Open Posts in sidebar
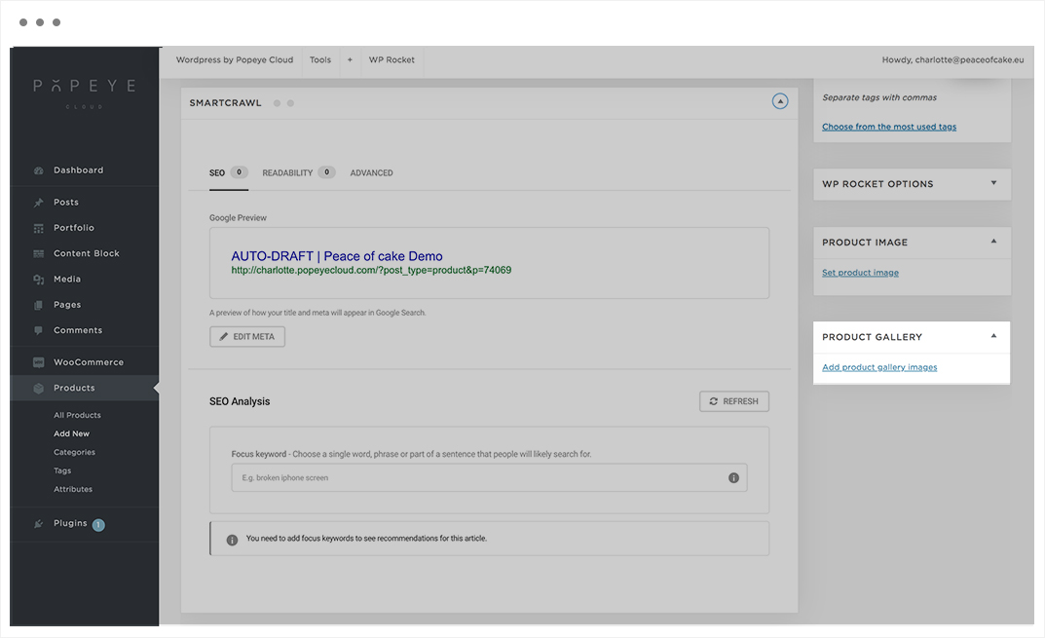The width and height of the screenshot is (1045, 638). (66, 203)
